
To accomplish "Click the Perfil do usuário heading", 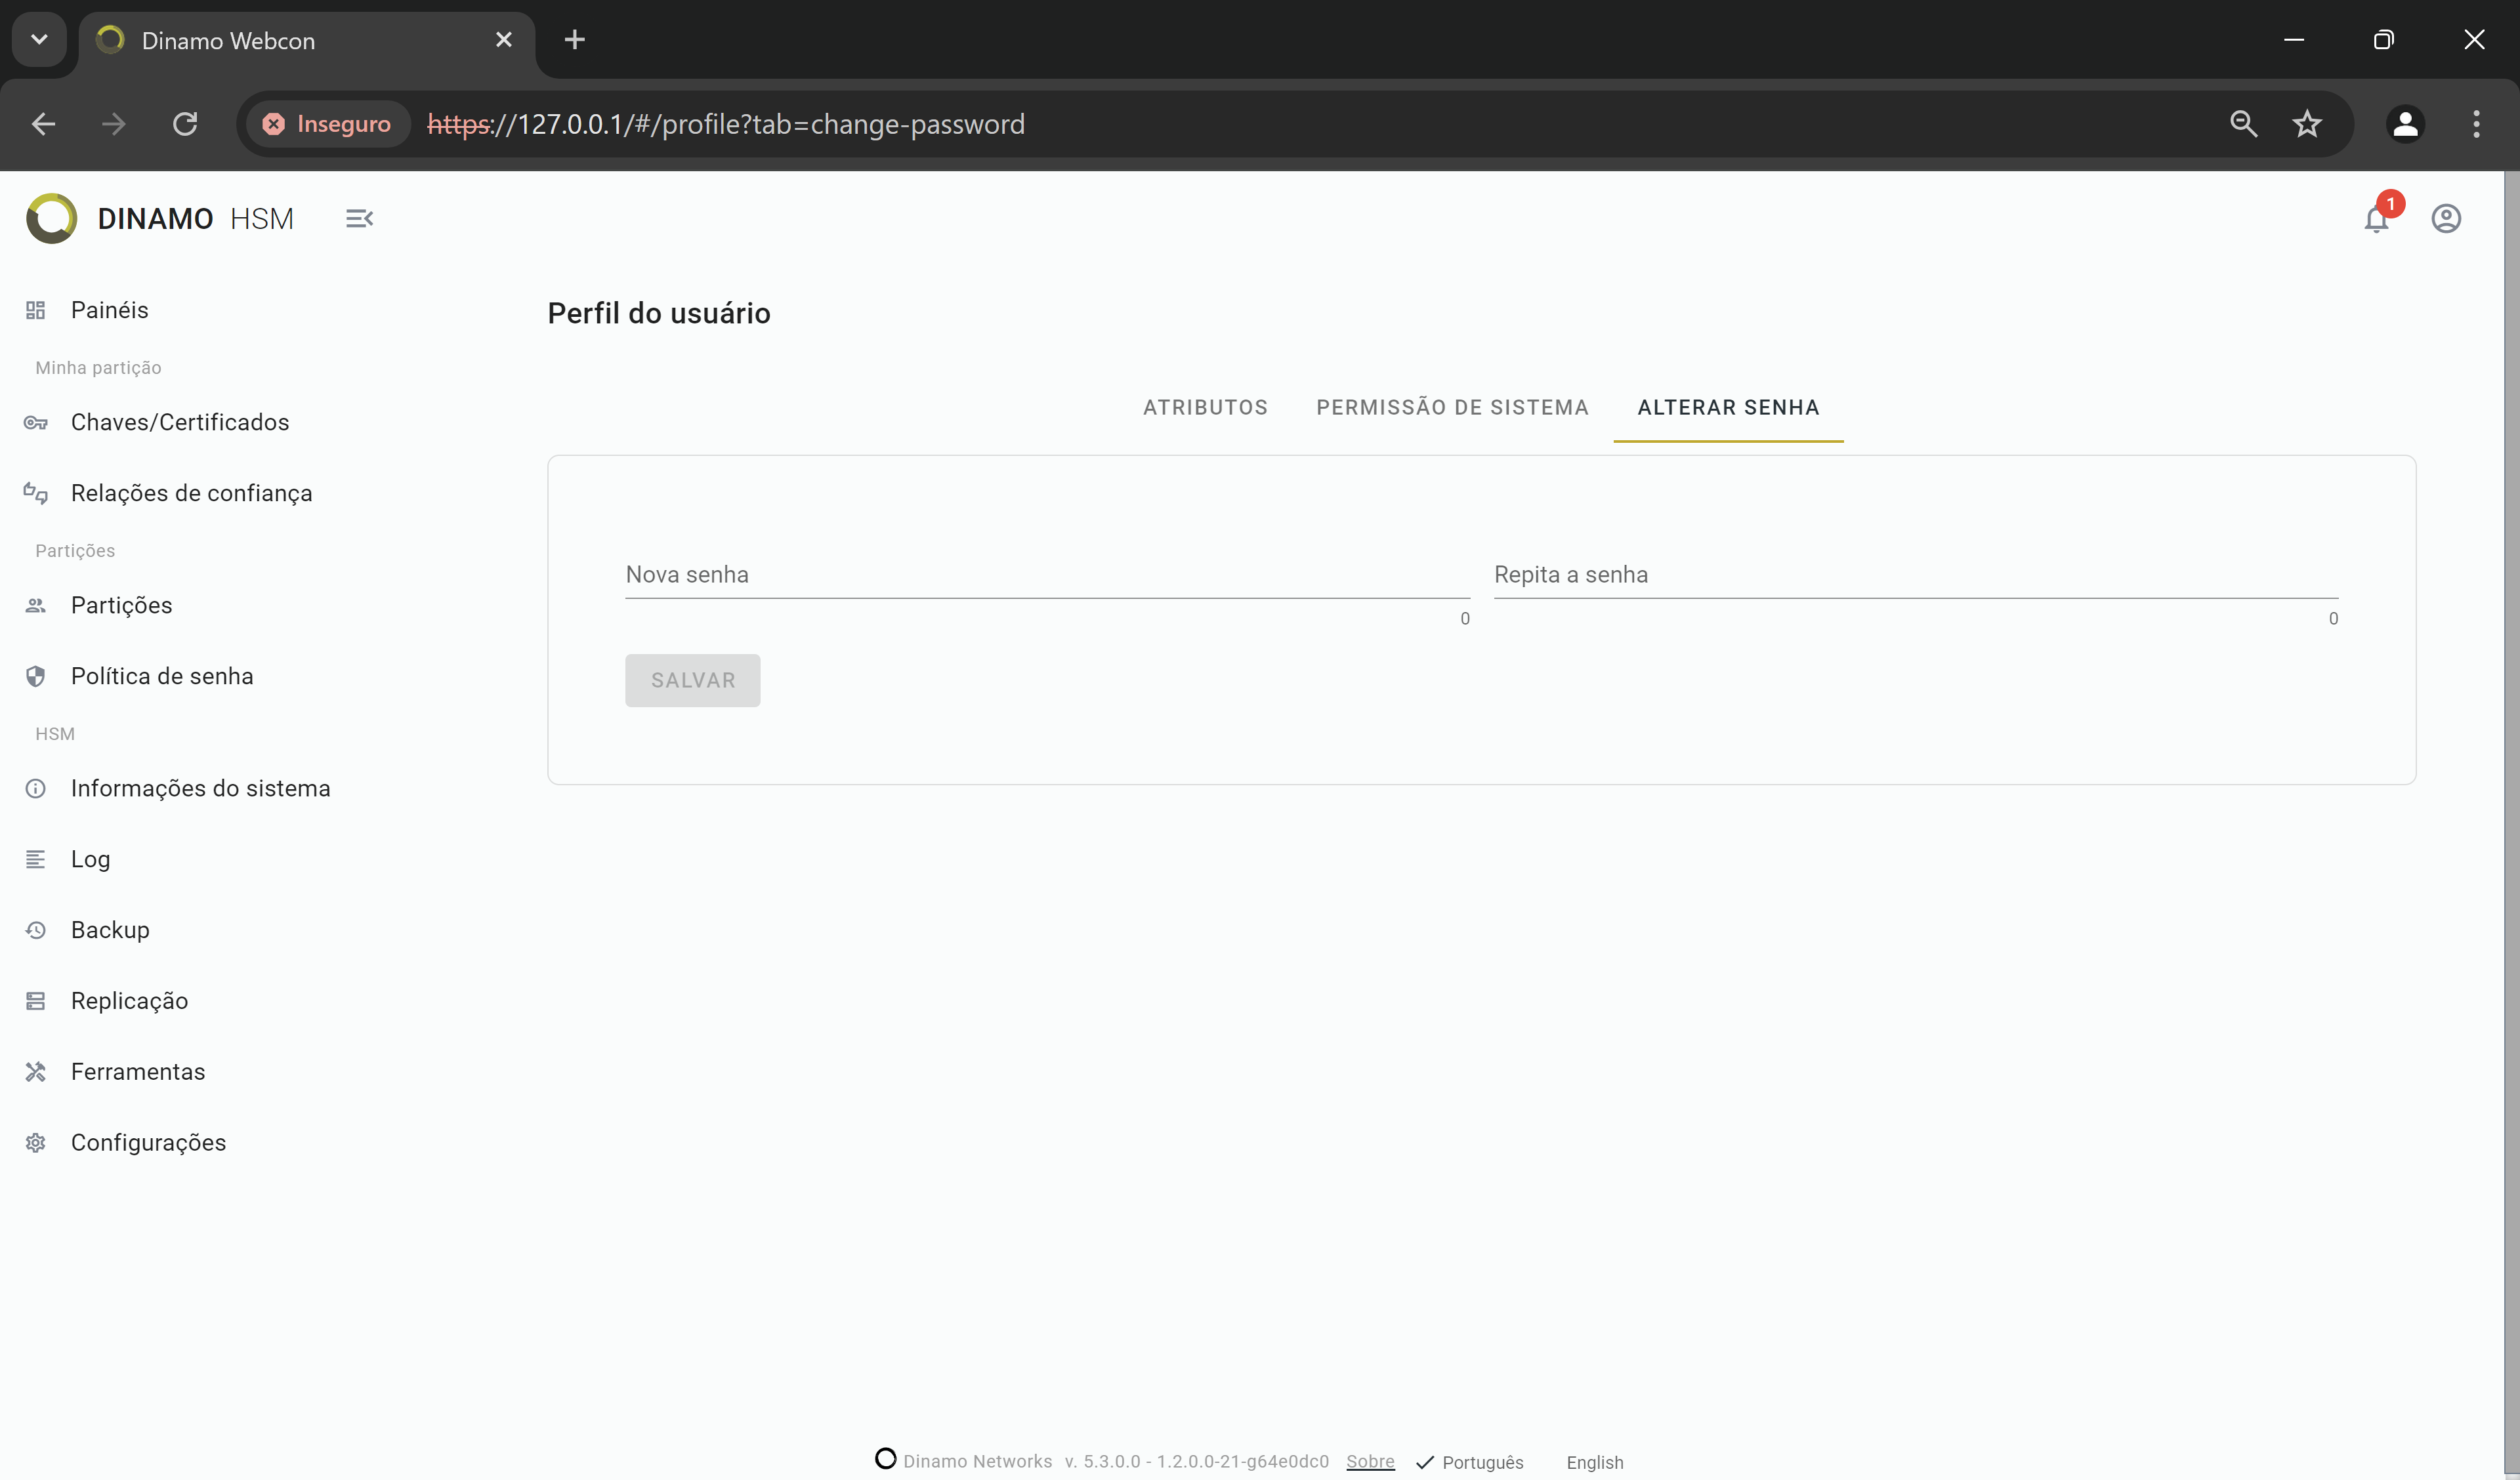I will point(659,313).
